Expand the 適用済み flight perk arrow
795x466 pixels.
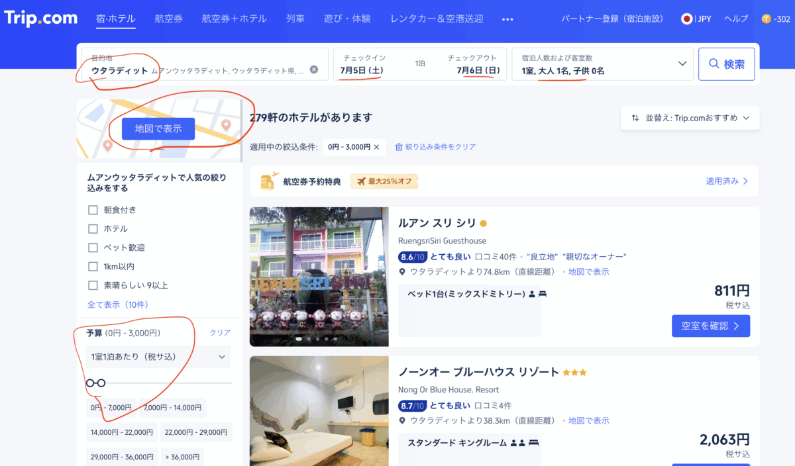(x=745, y=181)
